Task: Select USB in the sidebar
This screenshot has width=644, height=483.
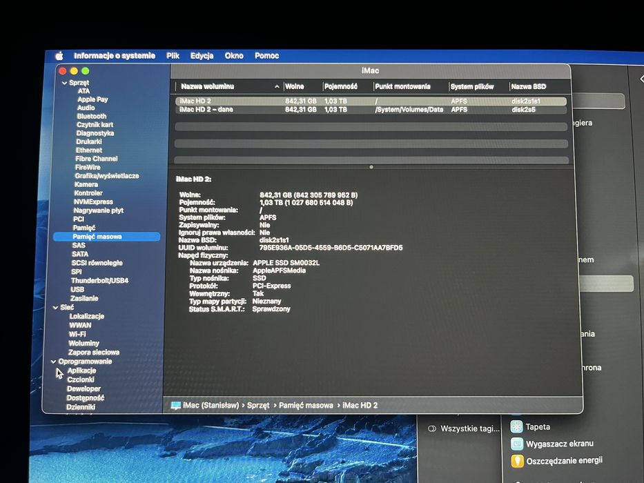Action: 77,289
